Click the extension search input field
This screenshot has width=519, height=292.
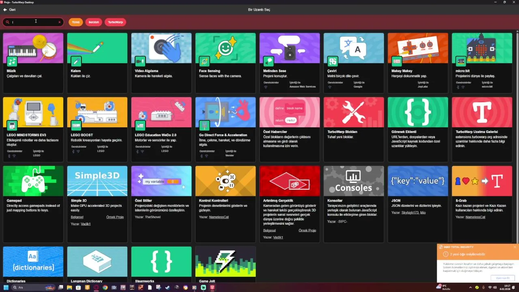coord(33,22)
